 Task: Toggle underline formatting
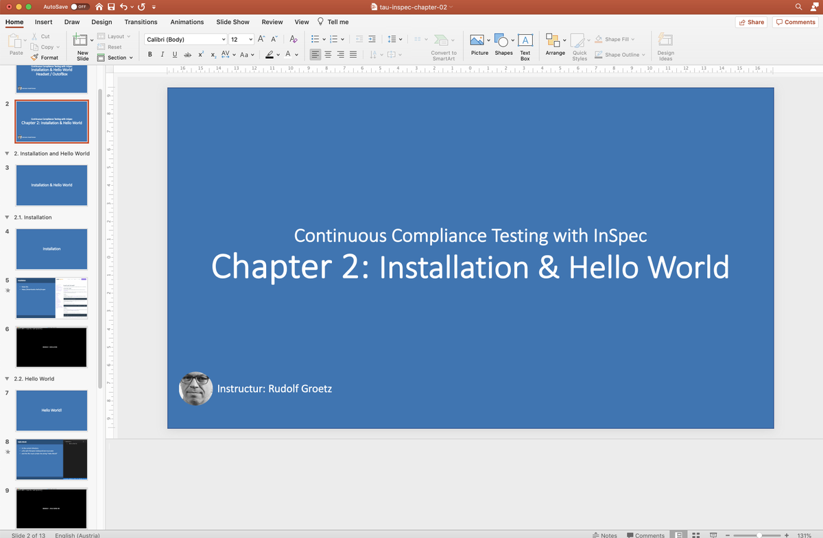(x=175, y=54)
